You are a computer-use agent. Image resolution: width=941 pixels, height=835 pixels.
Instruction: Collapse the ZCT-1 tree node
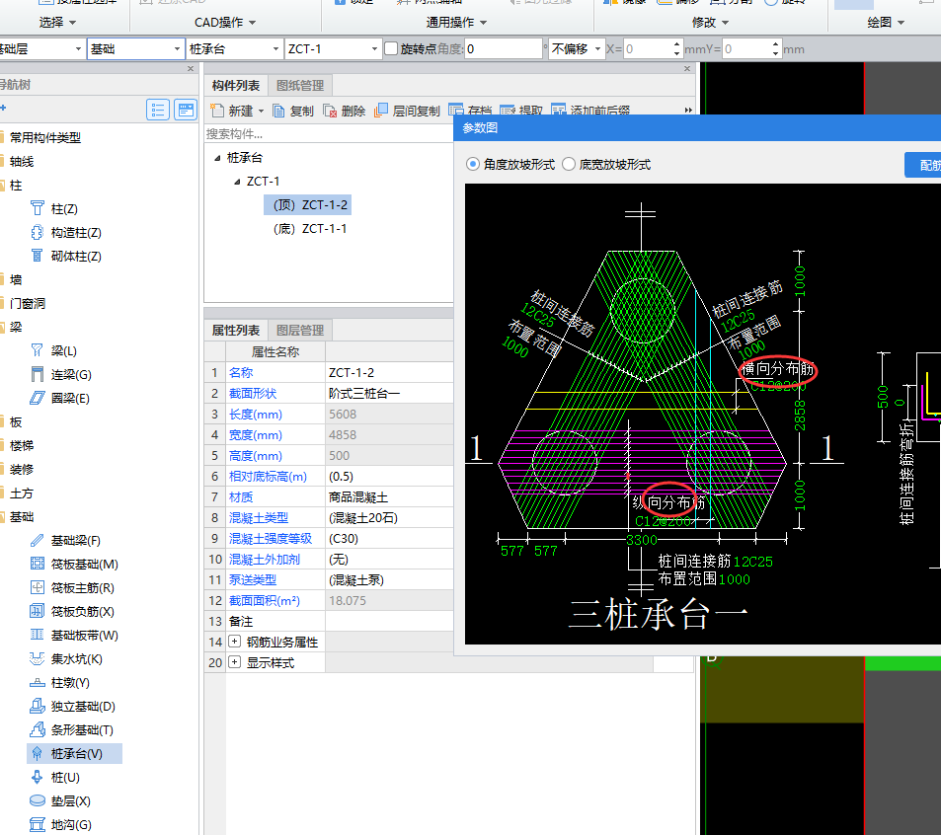pos(237,182)
